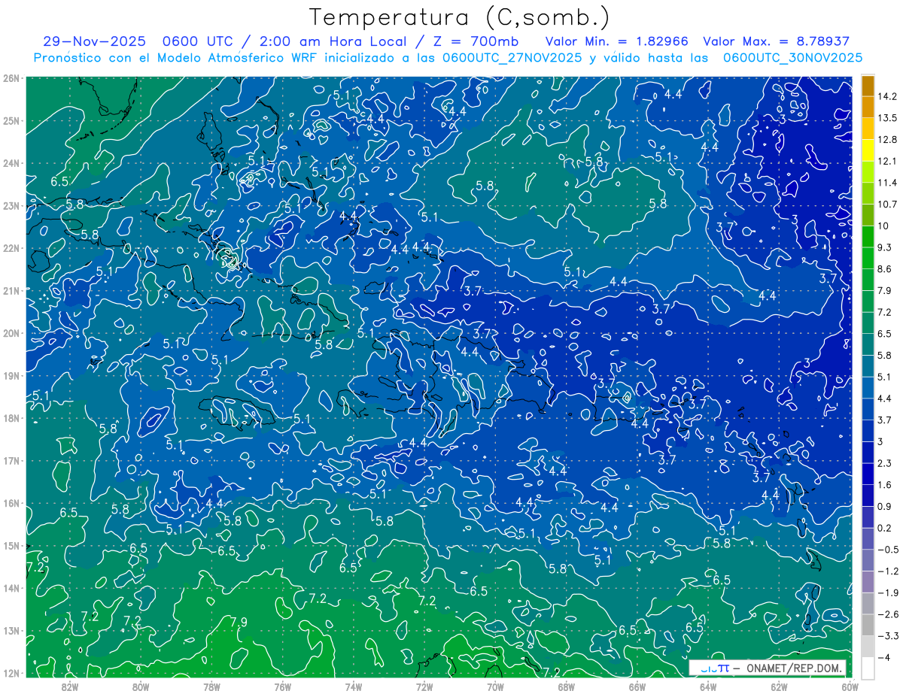
Task: Click the '0.2' color bar value
Action: pos(886,529)
